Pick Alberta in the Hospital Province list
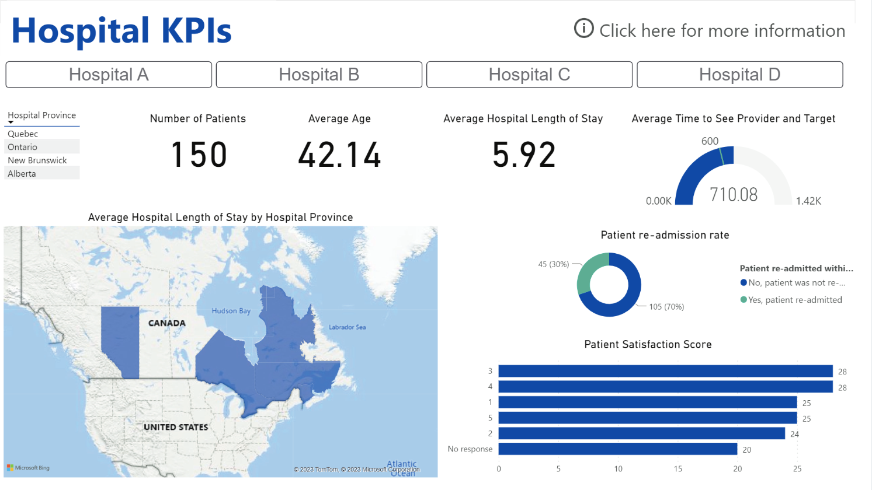This screenshot has width=872, height=490. 22,174
